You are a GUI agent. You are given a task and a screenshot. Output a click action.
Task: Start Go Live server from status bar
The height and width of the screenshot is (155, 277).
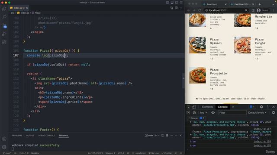(154, 153)
